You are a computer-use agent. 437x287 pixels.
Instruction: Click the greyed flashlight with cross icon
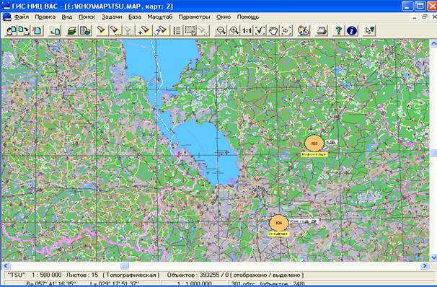(x=203, y=30)
